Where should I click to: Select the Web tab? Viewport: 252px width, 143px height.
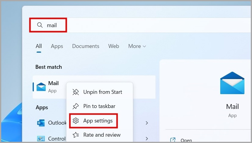114,46
